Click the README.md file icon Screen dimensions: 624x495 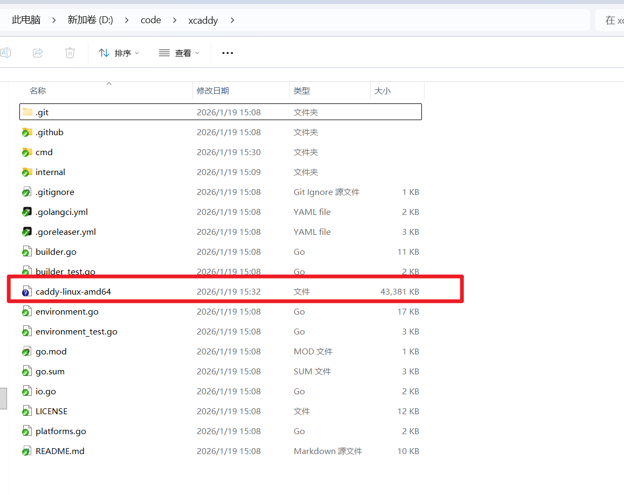[27, 451]
